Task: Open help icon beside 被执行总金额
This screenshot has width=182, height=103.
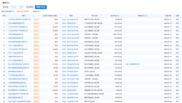Action: (13, 11)
